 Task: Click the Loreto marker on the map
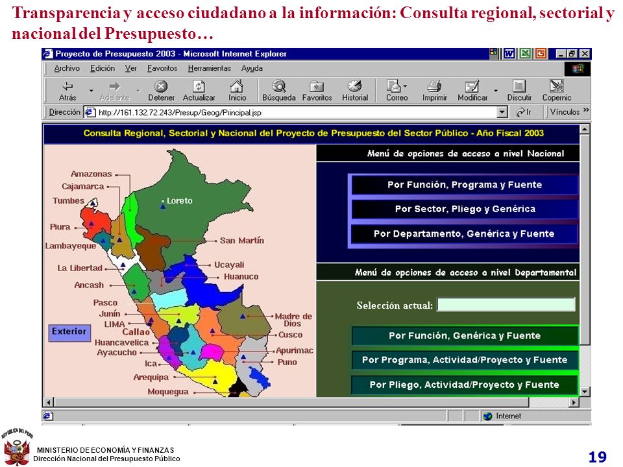point(162,206)
